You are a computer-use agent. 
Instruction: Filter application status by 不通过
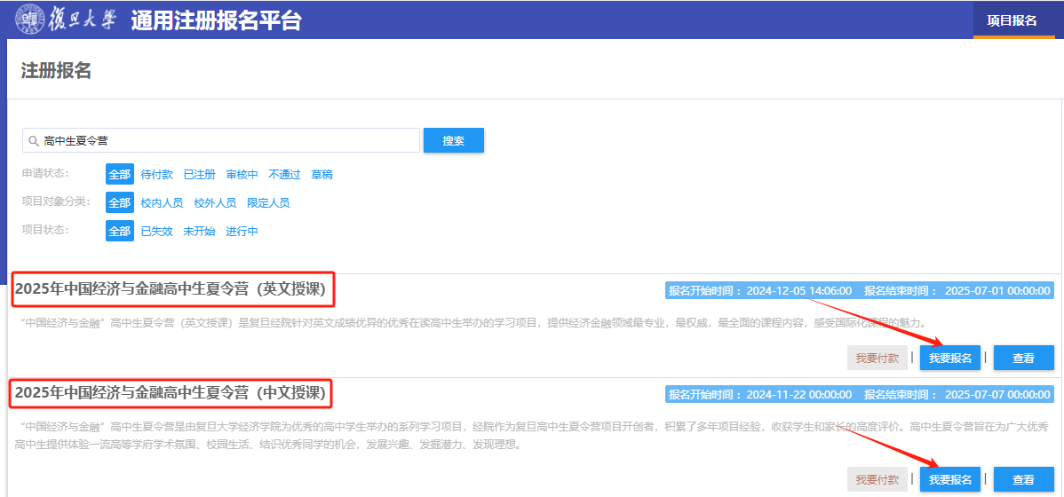point(284,174)
